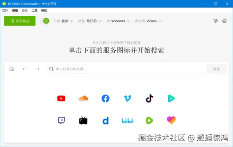Toggle the smart mode lightbulb switch

click(44, 21)
